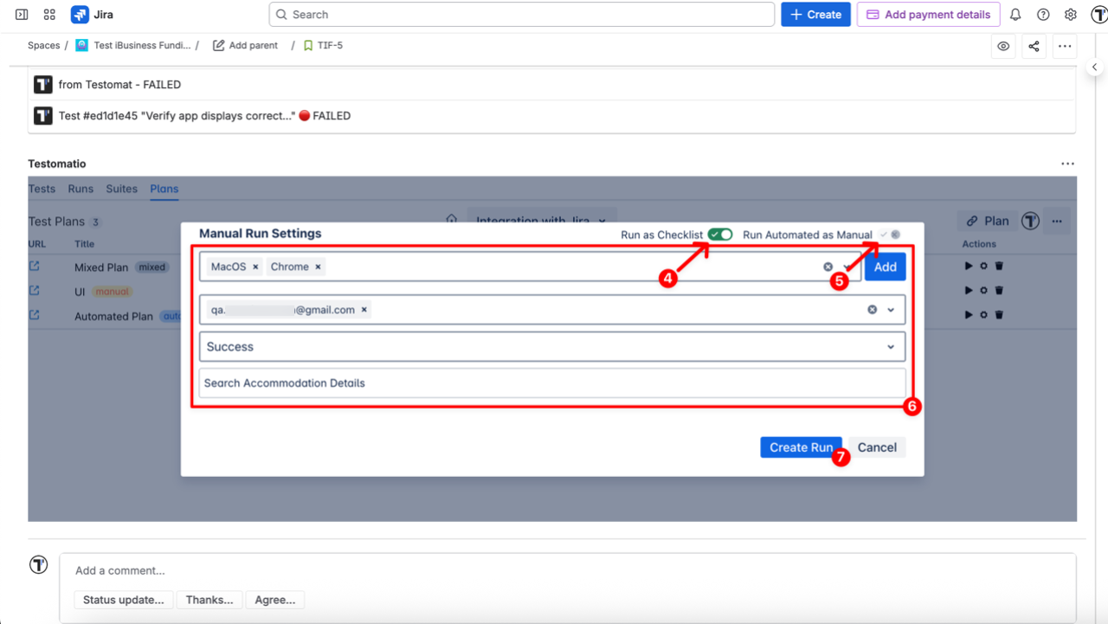Screen dimensions: 1108x624
Task: Disable the Run as Checklist toggle
Action: [719, 234]
